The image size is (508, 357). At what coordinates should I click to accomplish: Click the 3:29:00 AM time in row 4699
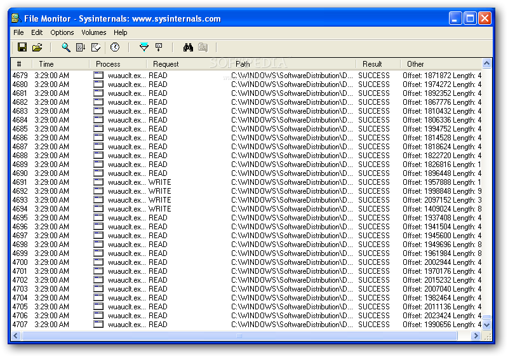point(52,253)
